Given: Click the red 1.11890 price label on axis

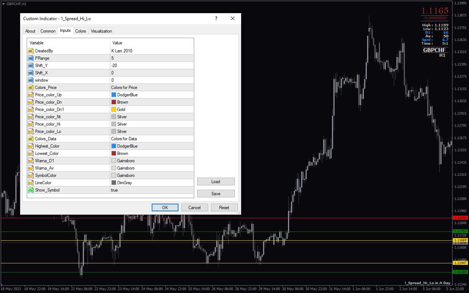Looking at the screenshot, I should tap(461, 218).
